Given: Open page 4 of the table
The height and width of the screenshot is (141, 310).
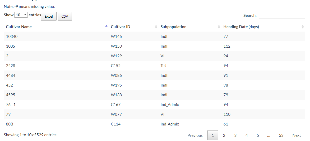Looking at the screenshot, I should pos(247,135).
